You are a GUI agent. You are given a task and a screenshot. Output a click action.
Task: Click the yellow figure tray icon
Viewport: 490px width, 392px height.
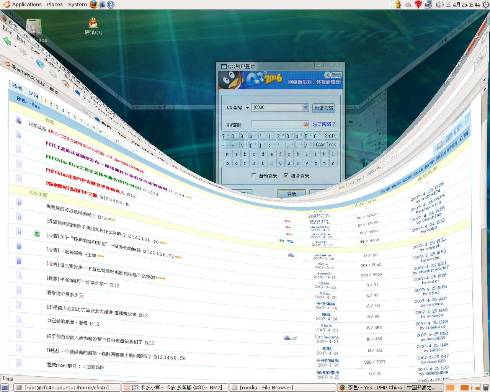(399, 4)
